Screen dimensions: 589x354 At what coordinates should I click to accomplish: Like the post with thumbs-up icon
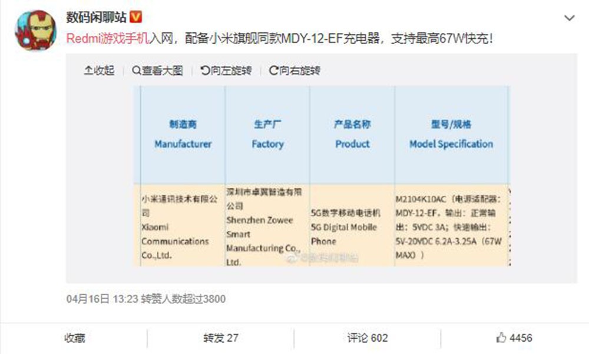(501, 338)
